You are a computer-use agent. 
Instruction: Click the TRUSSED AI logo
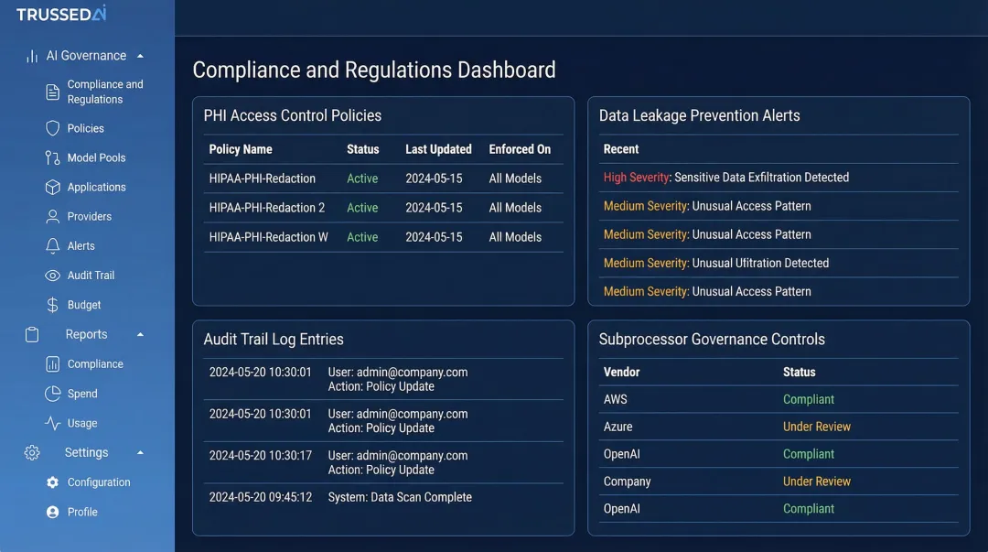click(60, 14)
